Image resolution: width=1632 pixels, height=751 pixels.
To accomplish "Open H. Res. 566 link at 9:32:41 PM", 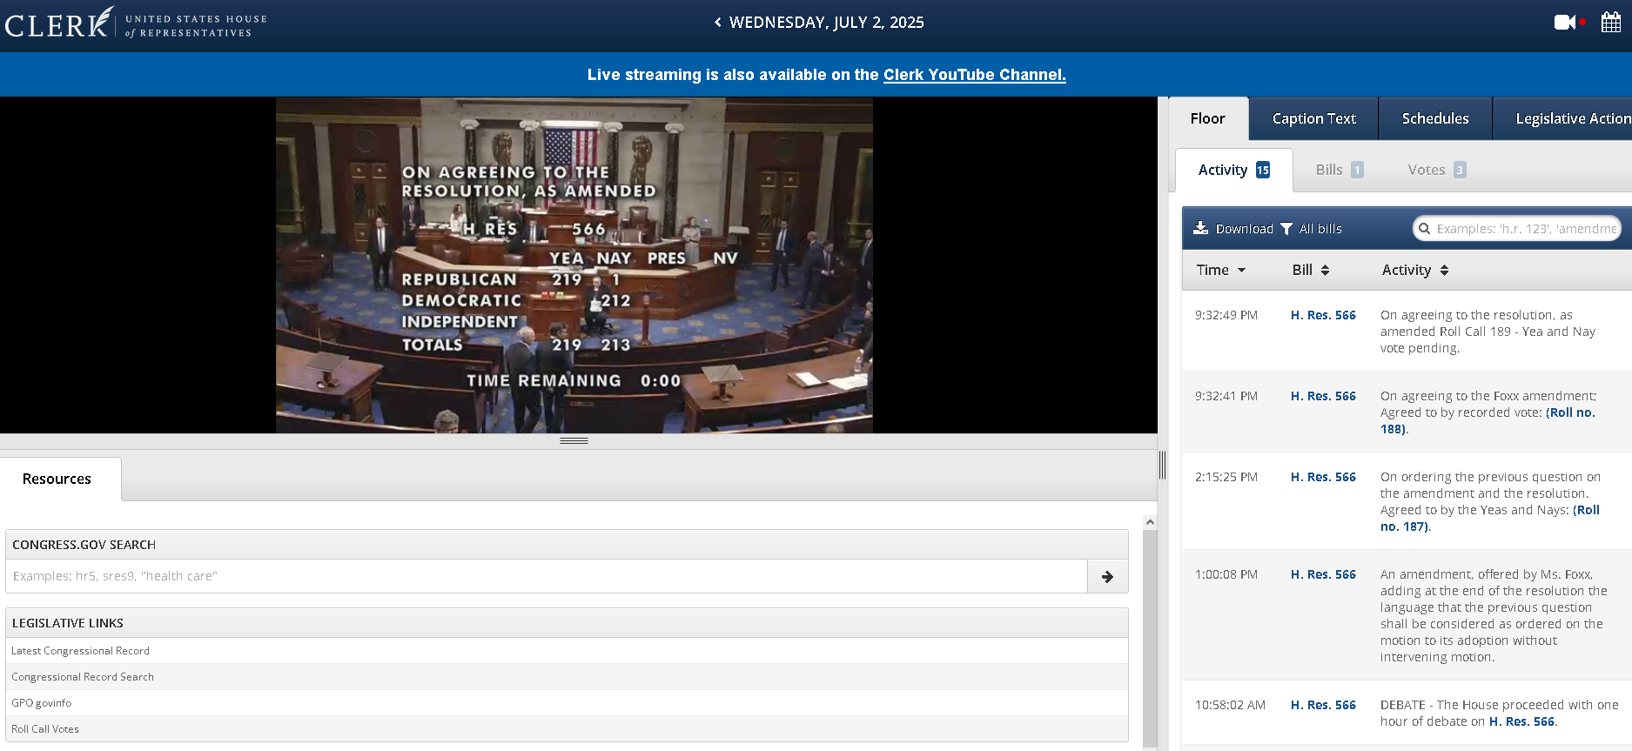I will point(1323,396).
